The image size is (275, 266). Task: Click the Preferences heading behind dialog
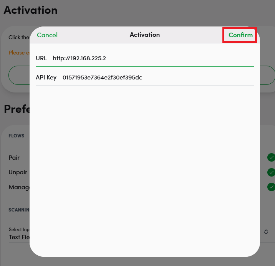pyautogui.click(x=16, y=109)
